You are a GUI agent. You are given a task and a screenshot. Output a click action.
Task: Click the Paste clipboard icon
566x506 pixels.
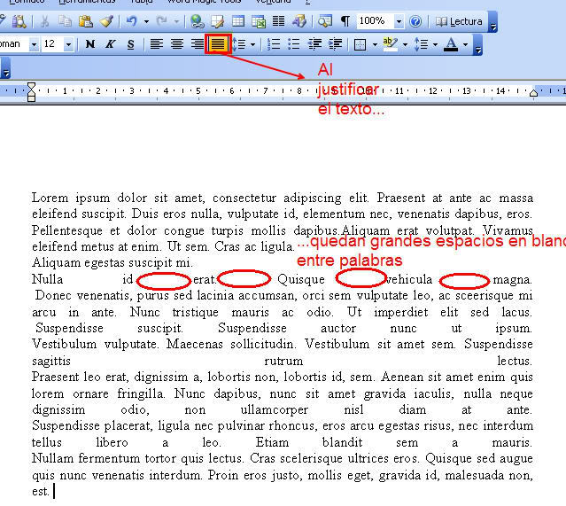point(85,20)
